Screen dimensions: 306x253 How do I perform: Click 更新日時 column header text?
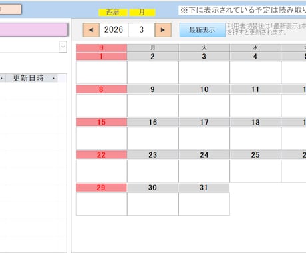[x=28, y=78]
